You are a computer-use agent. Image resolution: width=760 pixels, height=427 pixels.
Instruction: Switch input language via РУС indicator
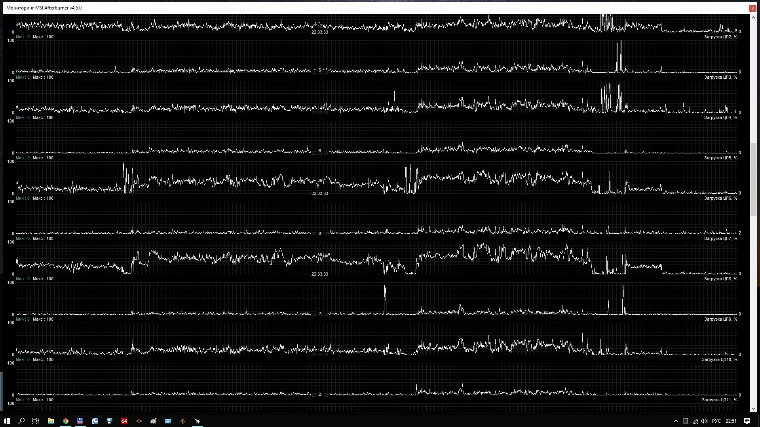(x=716, y=421)
